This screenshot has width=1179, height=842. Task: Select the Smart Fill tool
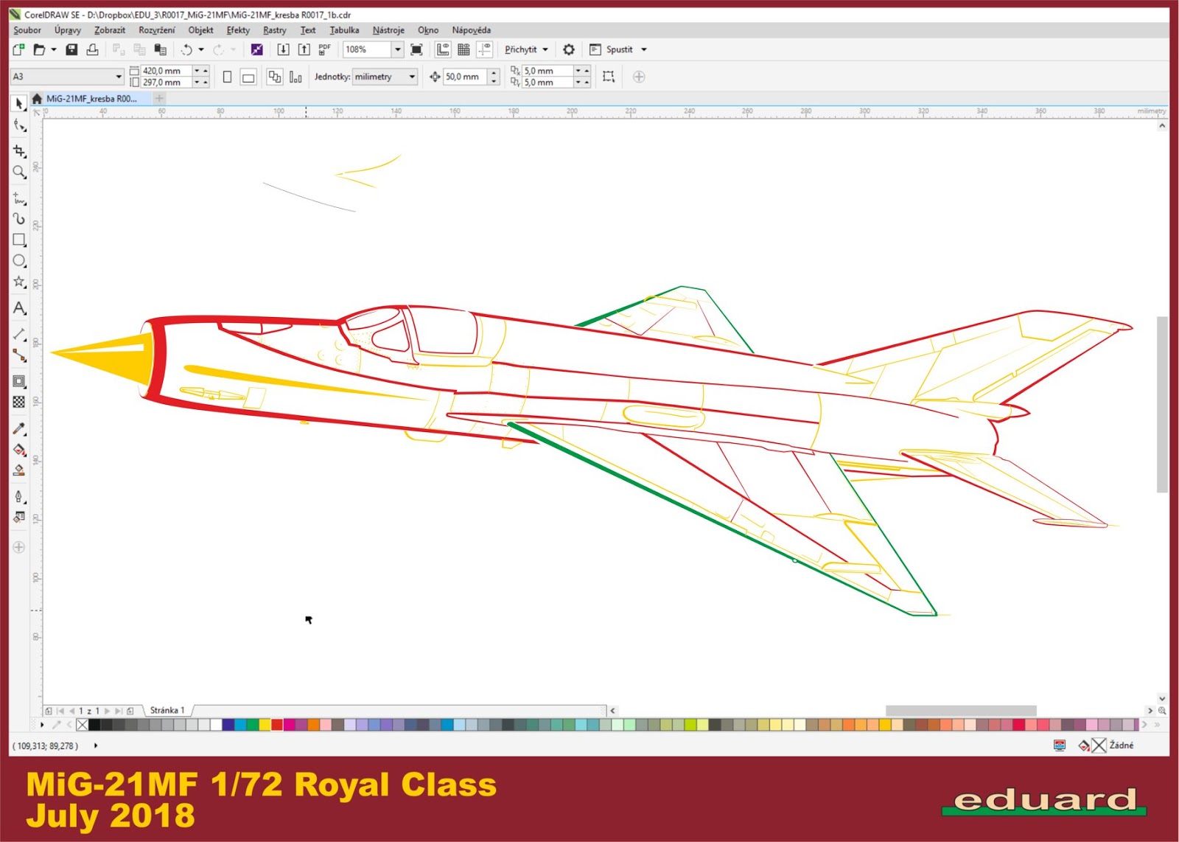[19, 470]
